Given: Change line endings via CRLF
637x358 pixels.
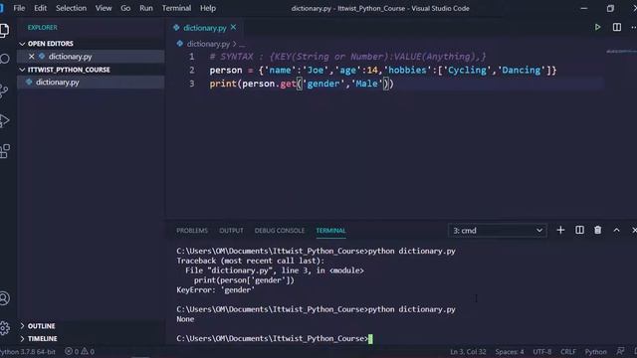Looking at the screenshot, I should tap(568, 352).
